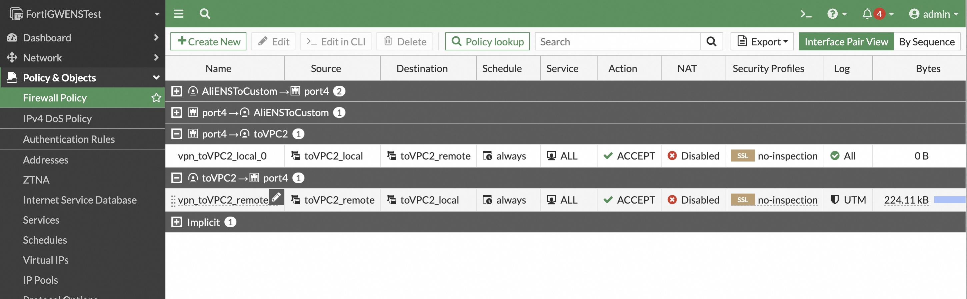Expand the Network menu
Viewport: 967px width, 299px height.
click(83, 57)
